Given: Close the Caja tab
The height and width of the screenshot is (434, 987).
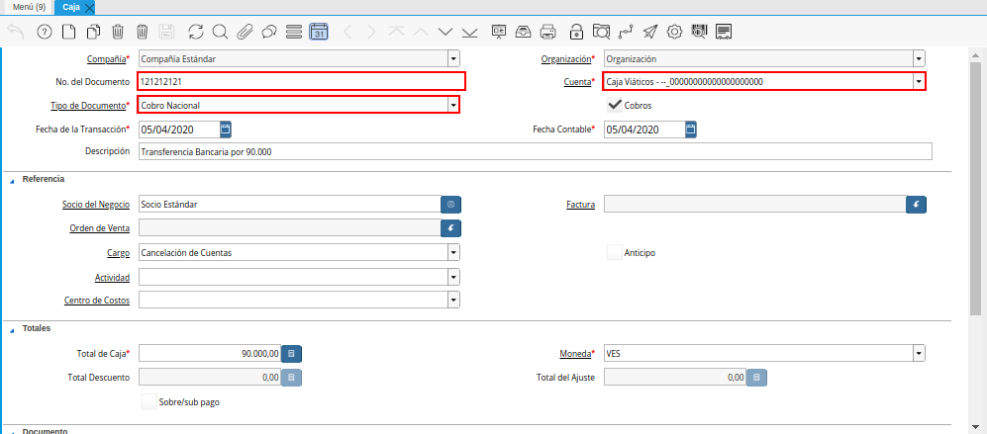Looking at the screenshot, I should [x=89, y=8].
